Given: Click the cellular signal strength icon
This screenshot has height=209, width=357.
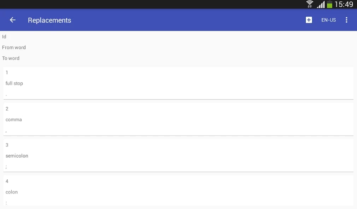Looking at the screenshot, I should (320, 4).
